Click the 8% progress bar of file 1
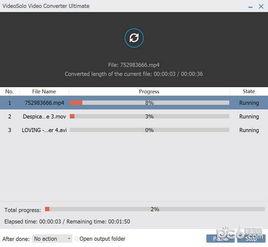 (149, 103)
